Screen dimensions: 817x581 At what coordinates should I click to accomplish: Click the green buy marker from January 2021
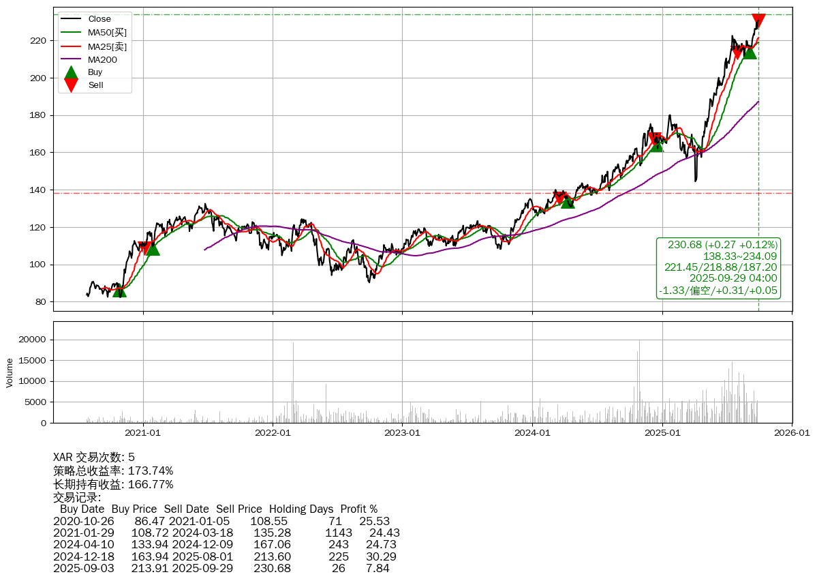click(x=152, y=249)
